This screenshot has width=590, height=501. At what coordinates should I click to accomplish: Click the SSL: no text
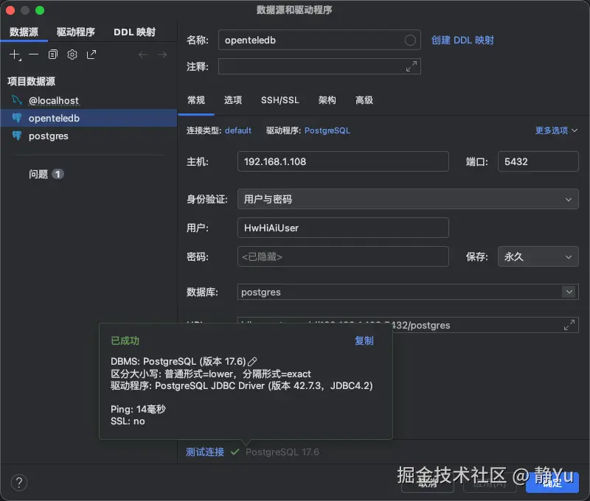point(128,421)
